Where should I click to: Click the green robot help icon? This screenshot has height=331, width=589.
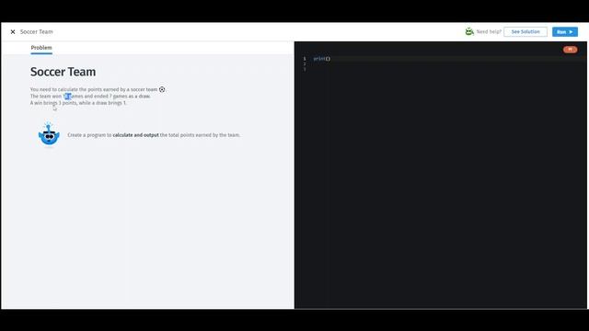[x=469, y=31]
